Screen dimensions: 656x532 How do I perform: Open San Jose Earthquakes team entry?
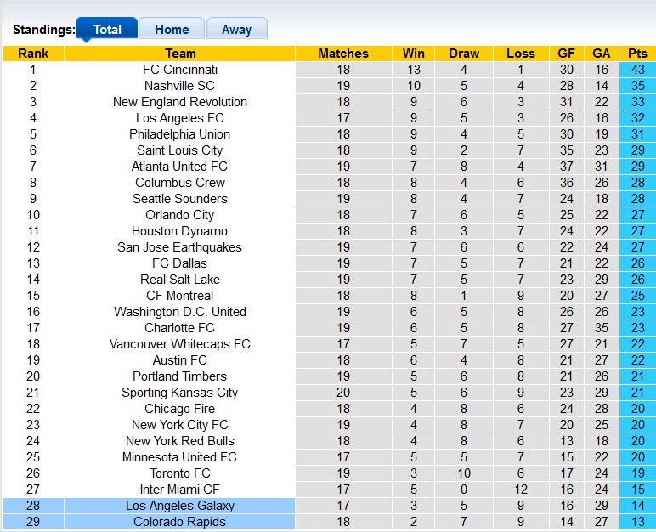pyautogui.click(x=180, y=247)
